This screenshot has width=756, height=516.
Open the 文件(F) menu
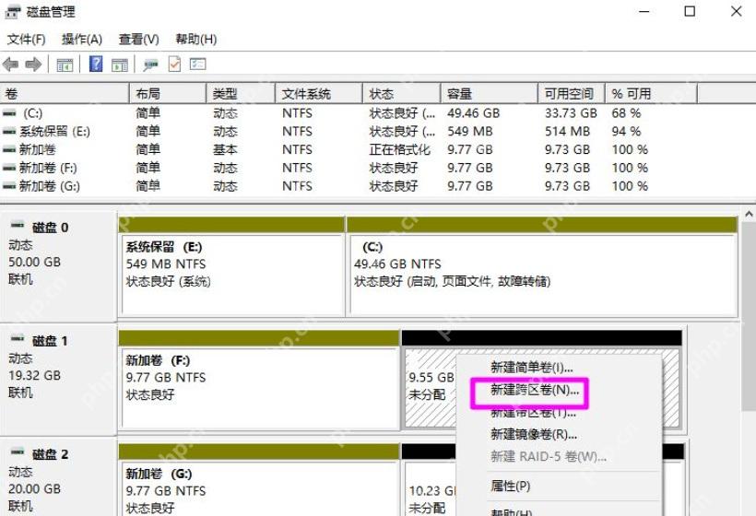coord(27,39)
